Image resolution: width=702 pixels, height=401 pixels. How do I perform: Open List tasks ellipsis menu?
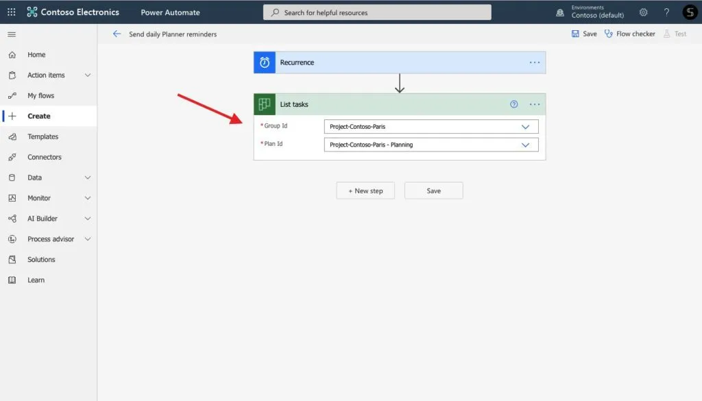pyautogui.click(x=535, y=104)
